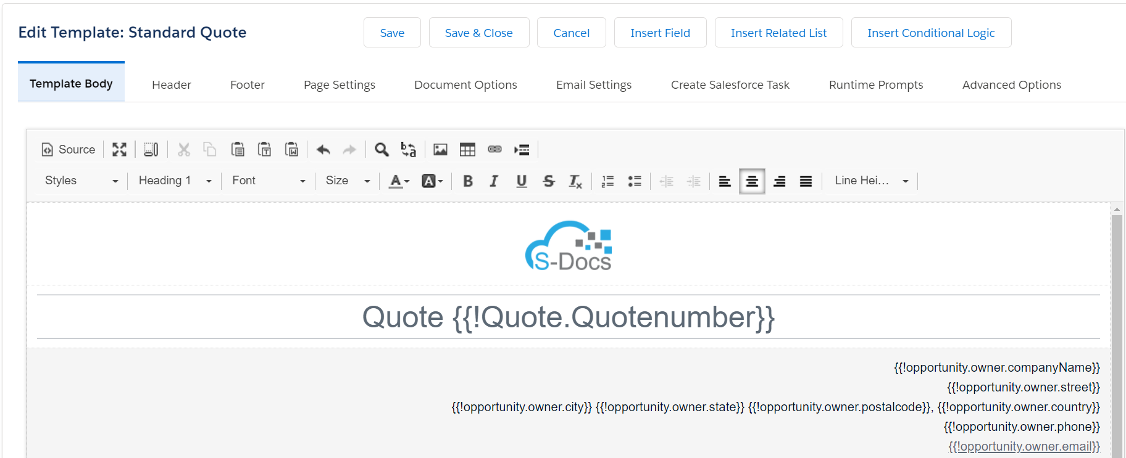Click the Save & Close button

coord(479,33)
